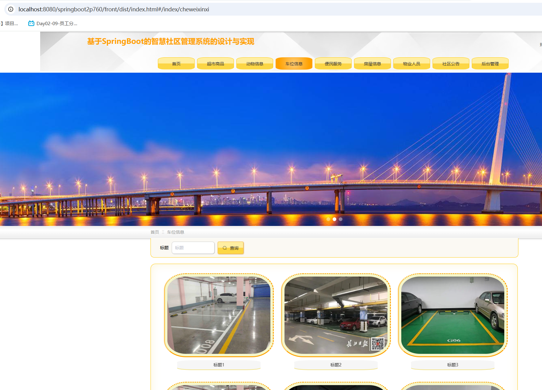Open the 标题3 green parking spot image
The height and width of the screenshot is (390, 542).
click(453, 315)
